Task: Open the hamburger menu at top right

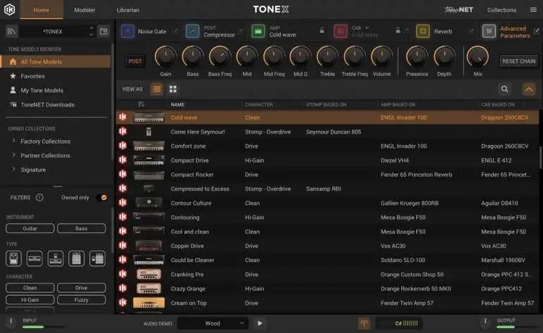Action: click(x=533, y=10)
